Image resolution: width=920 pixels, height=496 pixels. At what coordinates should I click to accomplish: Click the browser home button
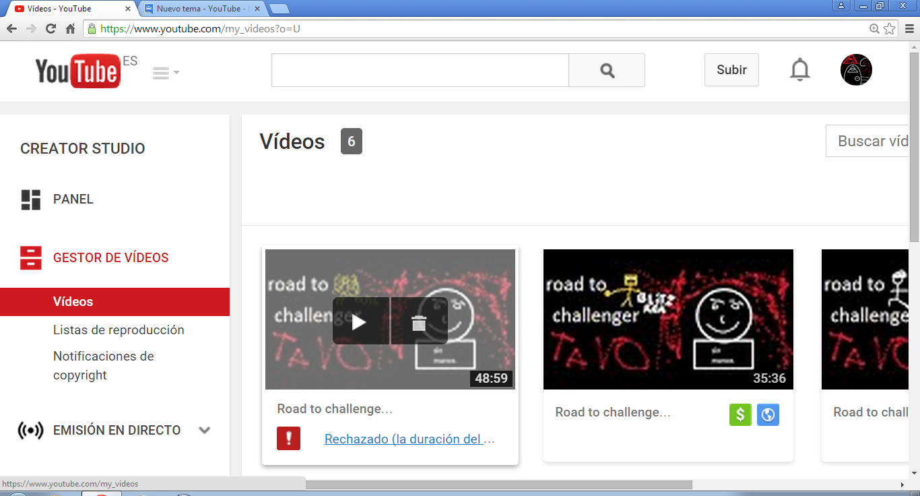[70, 28]
